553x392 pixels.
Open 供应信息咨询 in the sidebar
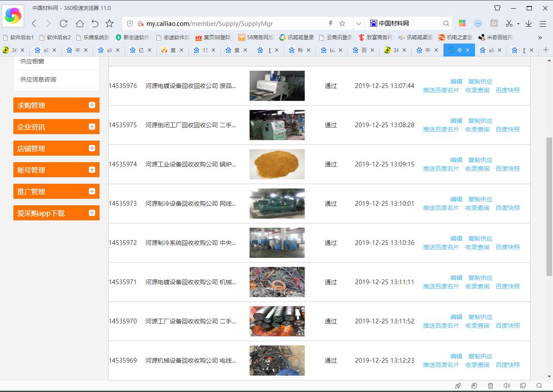[38, 79]
